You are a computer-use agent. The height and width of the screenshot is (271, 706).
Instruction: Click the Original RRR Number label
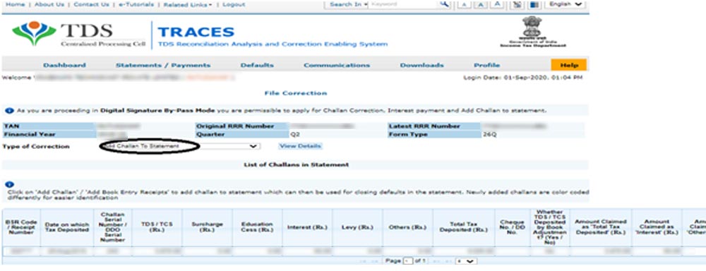pos(234,126)
